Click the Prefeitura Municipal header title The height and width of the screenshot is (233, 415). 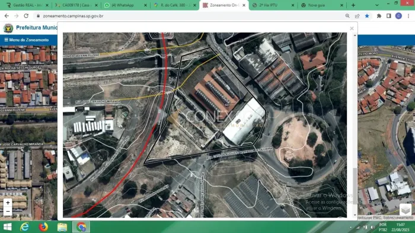click(37, 28)
